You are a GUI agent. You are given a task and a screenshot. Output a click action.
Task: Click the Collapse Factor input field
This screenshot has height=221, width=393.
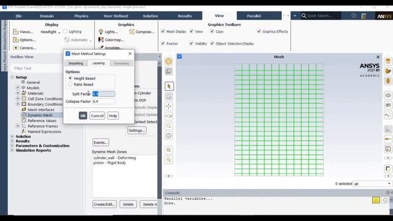(104, 101)
